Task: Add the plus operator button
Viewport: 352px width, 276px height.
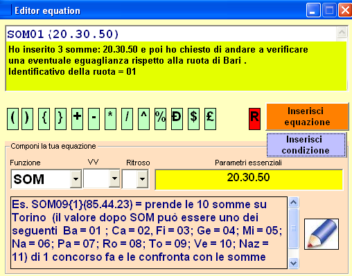Action: coord(77,119)
